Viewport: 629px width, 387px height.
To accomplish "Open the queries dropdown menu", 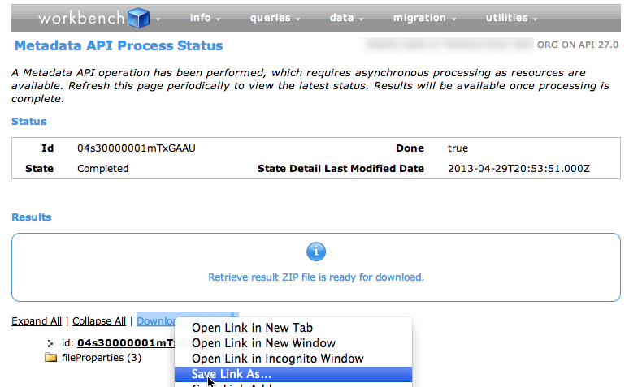I will click(275, 18).
